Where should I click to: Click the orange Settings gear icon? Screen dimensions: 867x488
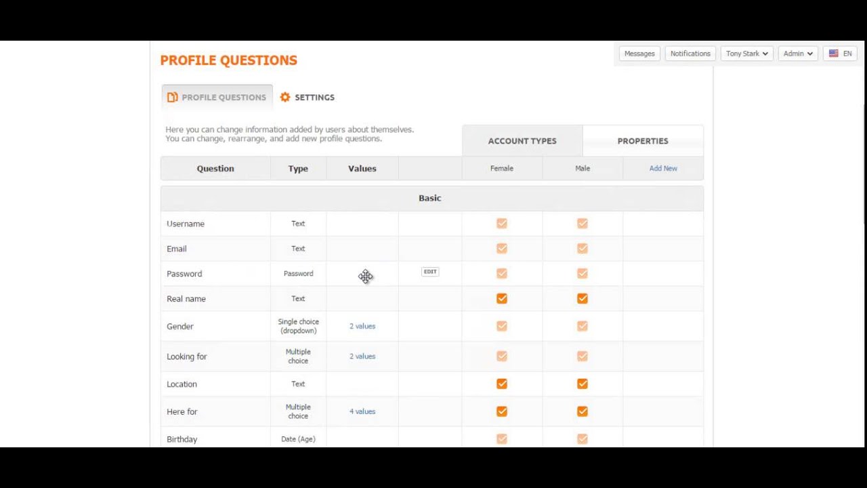point(285,97)
